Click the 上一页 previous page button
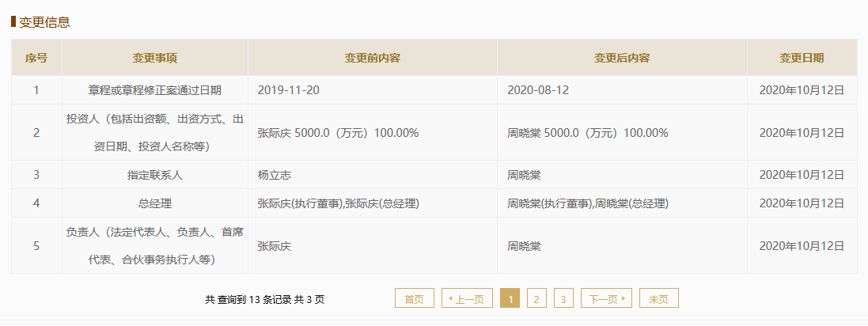The image size is (868, 326). (467, 298)
